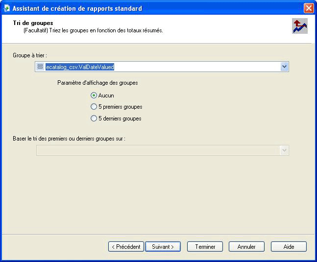Click the field icon beside ecatalog_csv.ValDateValued
This screenshot has width=317, height=262.
(x=41, y=67)
